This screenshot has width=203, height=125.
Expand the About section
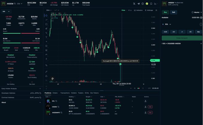click(x=22, y=102)
